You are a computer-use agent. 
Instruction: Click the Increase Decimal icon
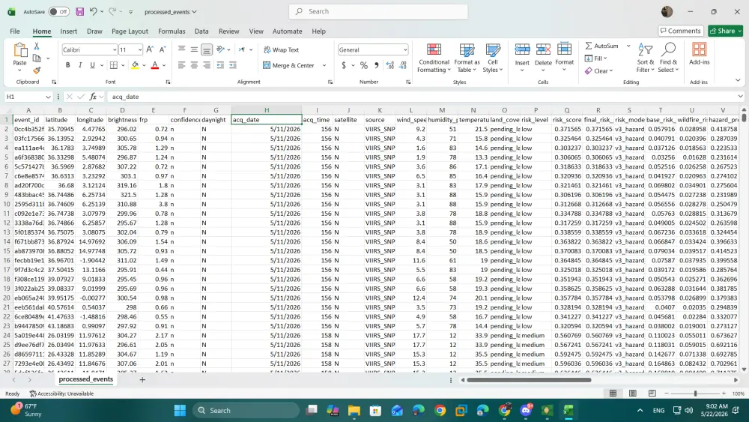coord(389,65)
